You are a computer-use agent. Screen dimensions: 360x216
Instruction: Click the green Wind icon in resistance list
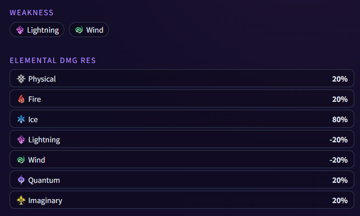pos(21,160)
